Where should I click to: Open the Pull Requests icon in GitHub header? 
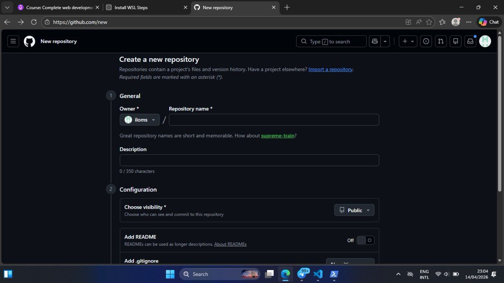point(441,41)
